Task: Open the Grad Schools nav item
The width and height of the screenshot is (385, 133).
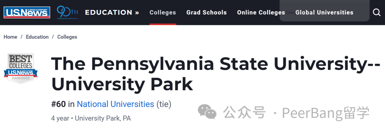Action: (x=206, y=12)
